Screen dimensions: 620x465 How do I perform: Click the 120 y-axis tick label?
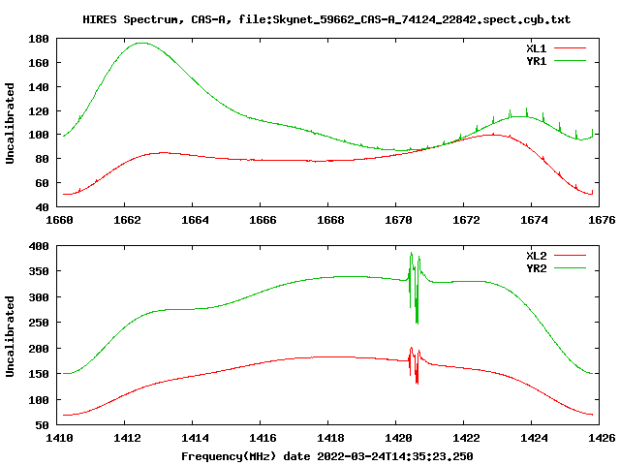point(39,111)
